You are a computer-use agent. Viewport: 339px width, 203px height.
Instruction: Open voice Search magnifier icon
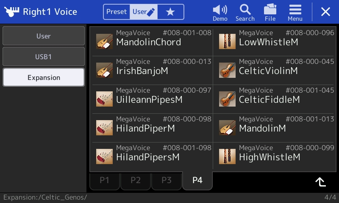coord(245,10)
